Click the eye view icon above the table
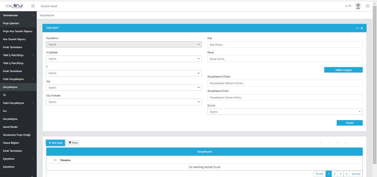Image resolution: width=377 pixels, height=177 pixels. pos(321,143)
